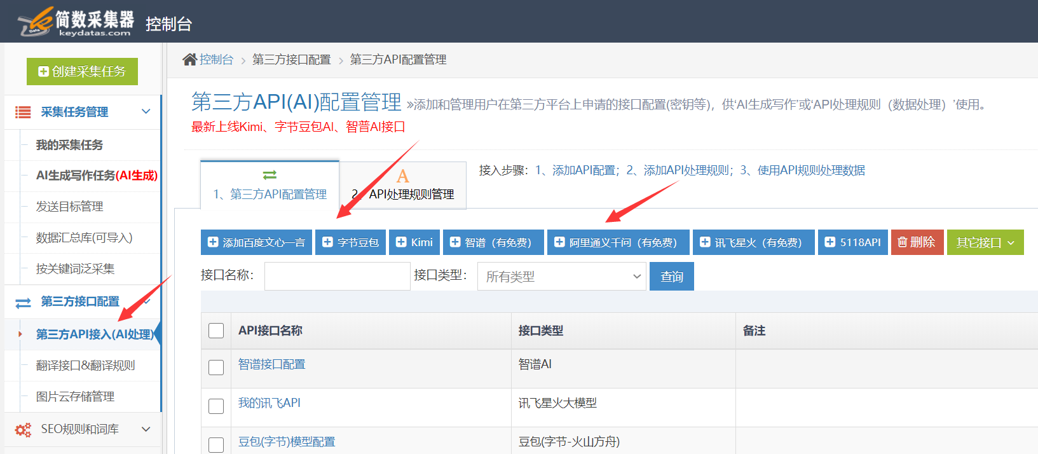Click 豆包(字节-火山方舟) type cell

[569, 442]
